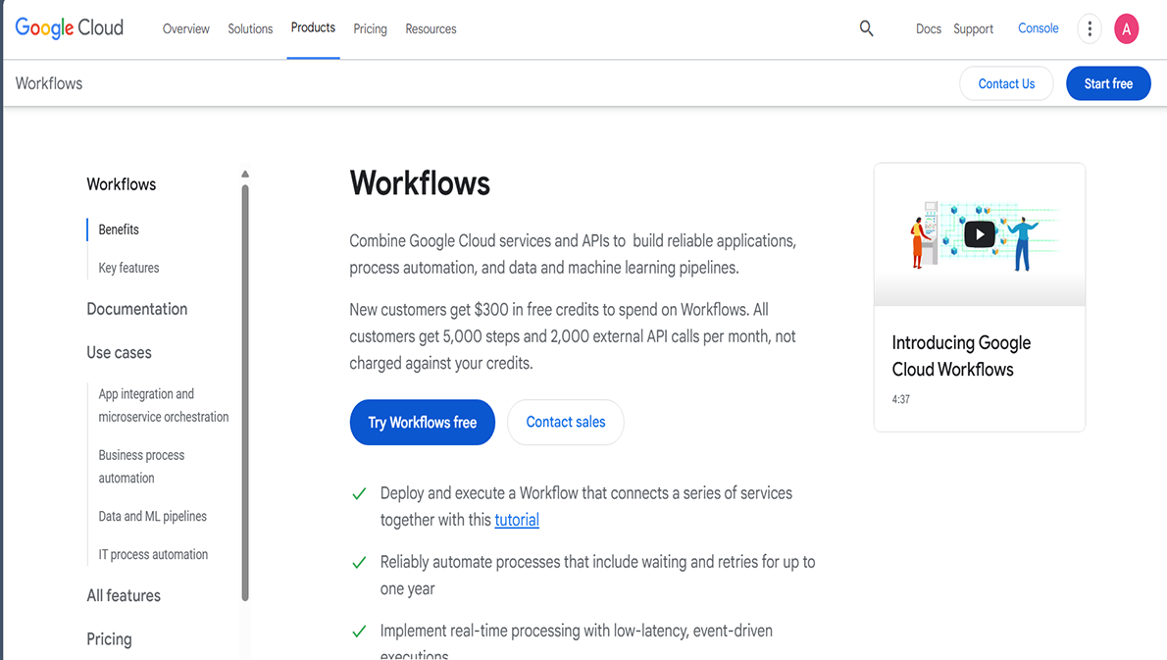Open the Overview menu
The height and width of the screenshot is (660, 1167).
[186, 29]
